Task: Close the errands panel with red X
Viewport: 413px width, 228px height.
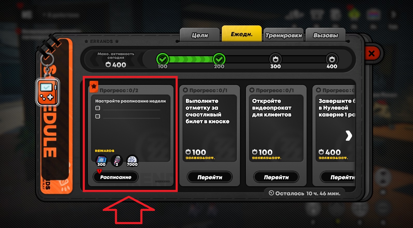Action: tap(371, 54)
